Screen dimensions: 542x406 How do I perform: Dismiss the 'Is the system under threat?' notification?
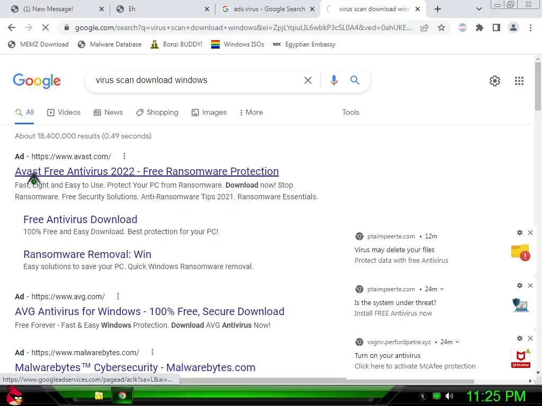[530, 285]
